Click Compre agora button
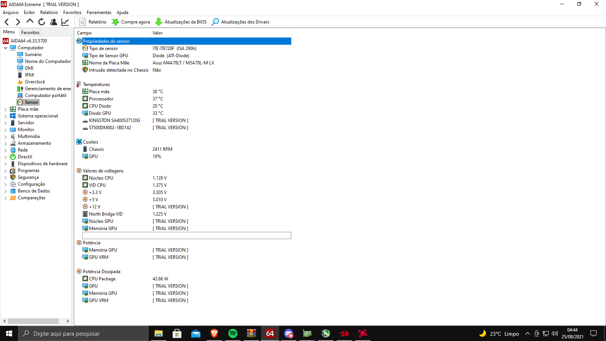The height and width of the screenshot is (341, 606). tap(131, 22)
